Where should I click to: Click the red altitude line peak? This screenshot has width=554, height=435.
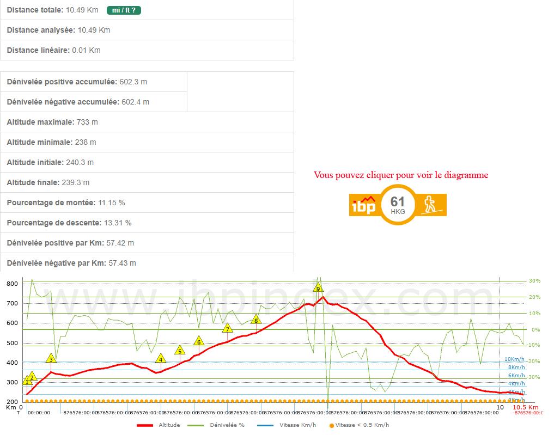click(x=322, y=297)
